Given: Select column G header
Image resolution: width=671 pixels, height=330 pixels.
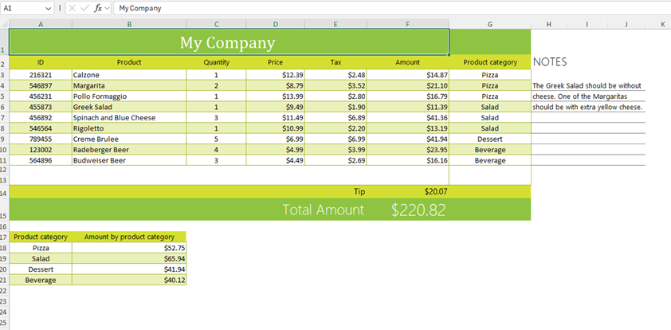Looking at the screenshot, I should 490,25.
